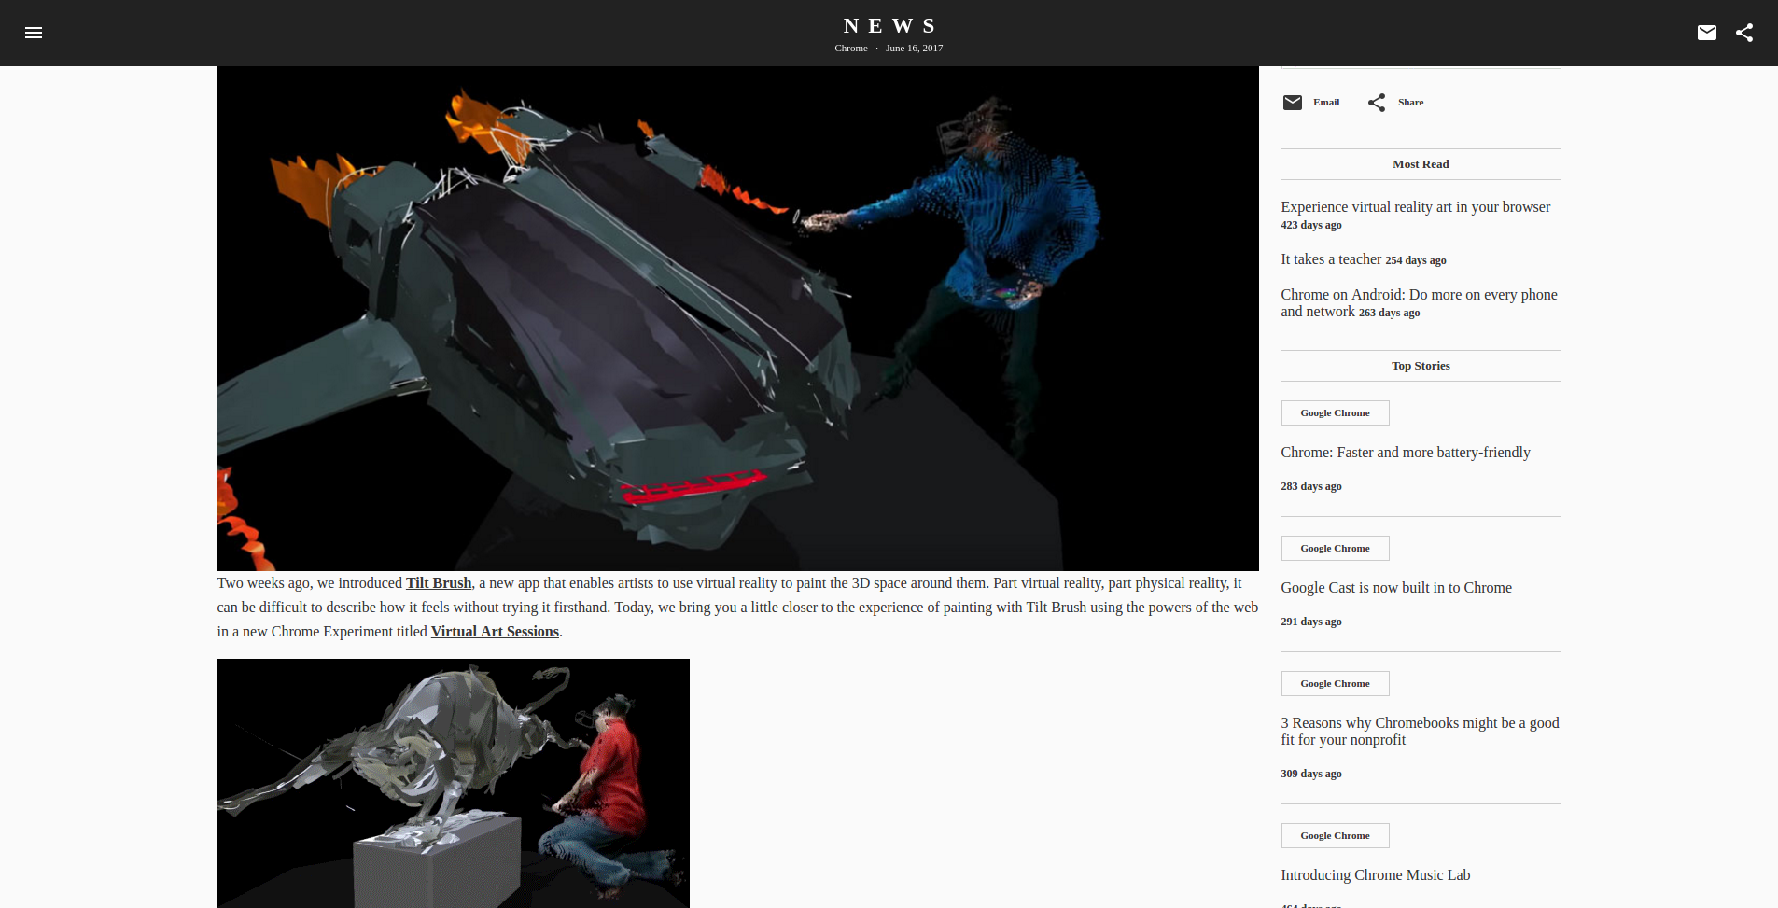
Task: Click the sidebar Share icon
Action: tap(1377, 103)
